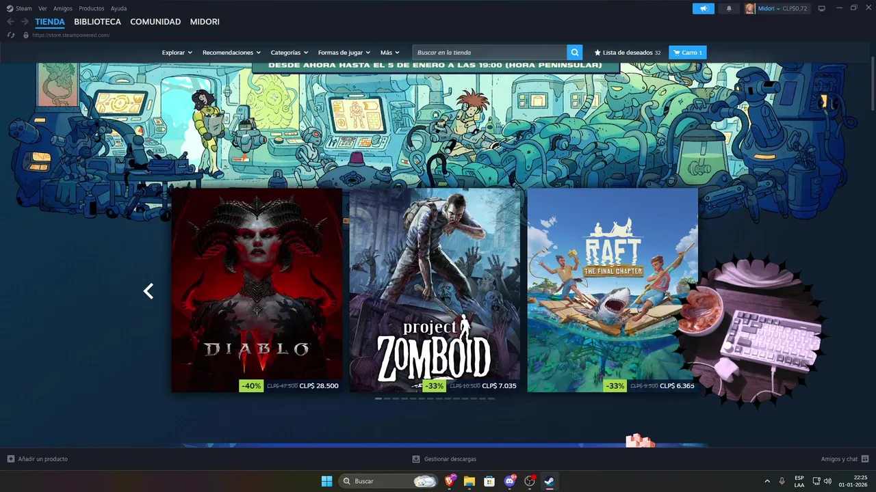Image resolution: width=876 pixels, height=492 pixels.
Task: Open the Project Zomboid game capsule
Action: (435, 290)
